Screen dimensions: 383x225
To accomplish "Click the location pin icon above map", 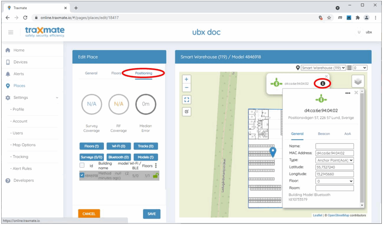I will (x=298, y=68).
